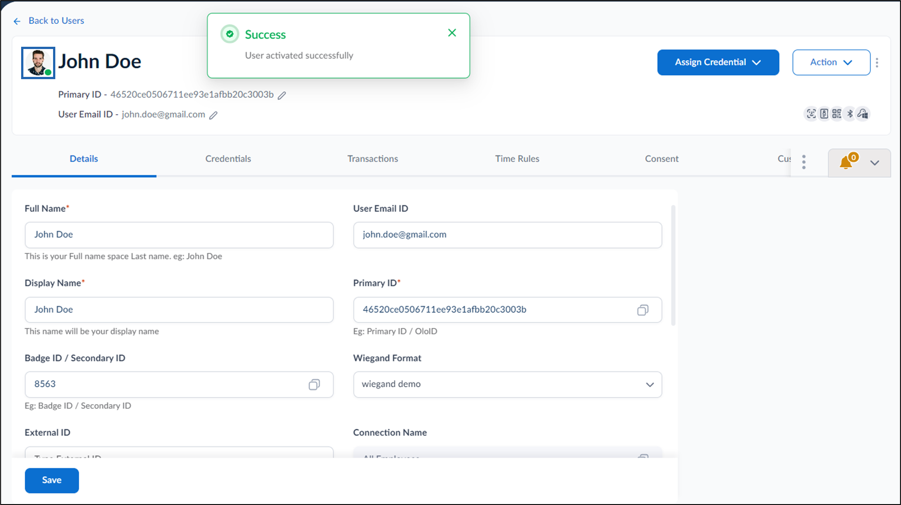Viewport: 901px width, 505px height.
Task: Open the Consent tab
Action: (x=661, y=159)
